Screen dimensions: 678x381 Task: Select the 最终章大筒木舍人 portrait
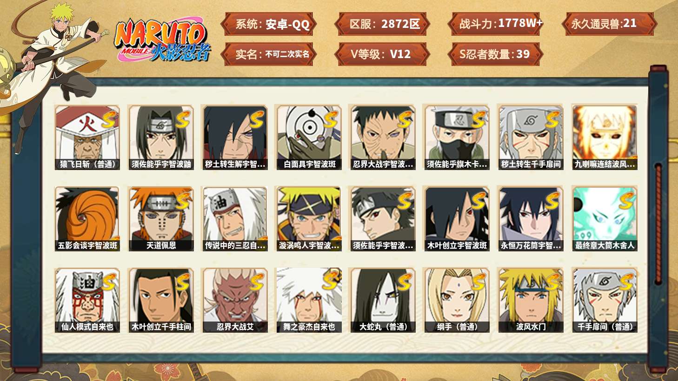coord(605,219)
